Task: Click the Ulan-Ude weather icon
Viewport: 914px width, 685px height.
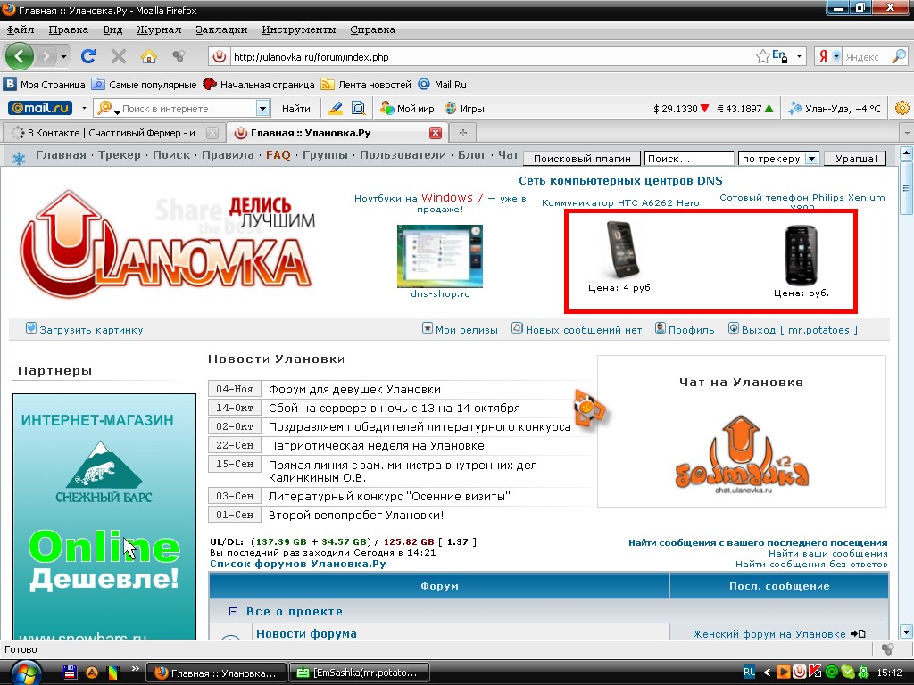Action: (x=794, y=108)
